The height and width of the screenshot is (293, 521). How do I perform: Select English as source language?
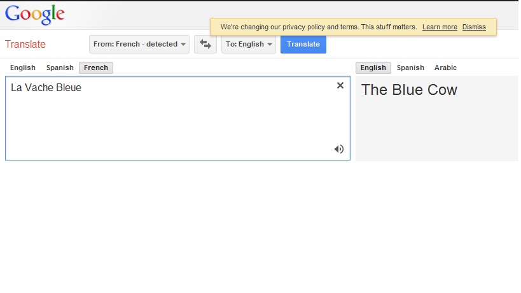coord(23,68)
